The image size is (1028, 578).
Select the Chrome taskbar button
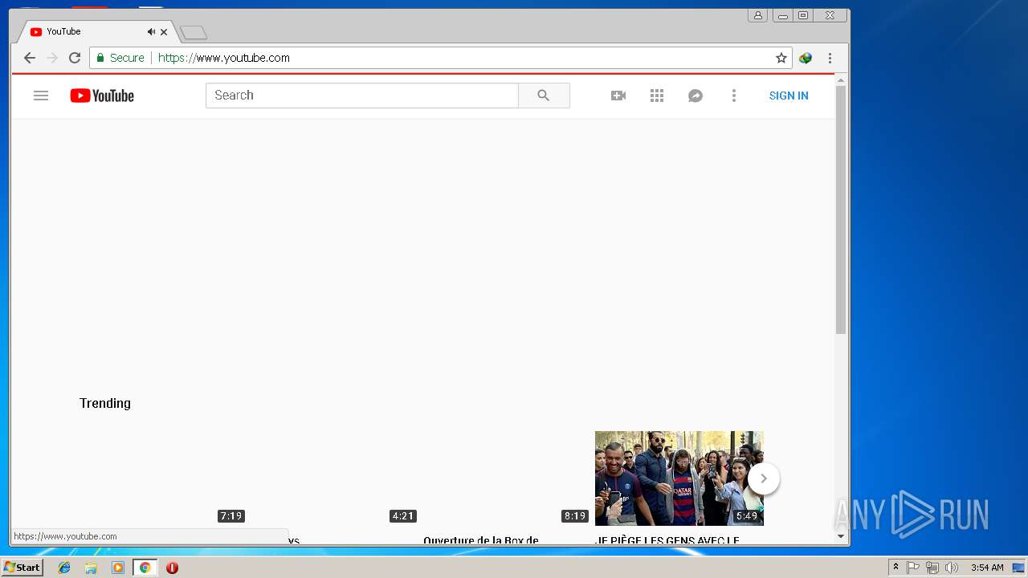point(145,568)
